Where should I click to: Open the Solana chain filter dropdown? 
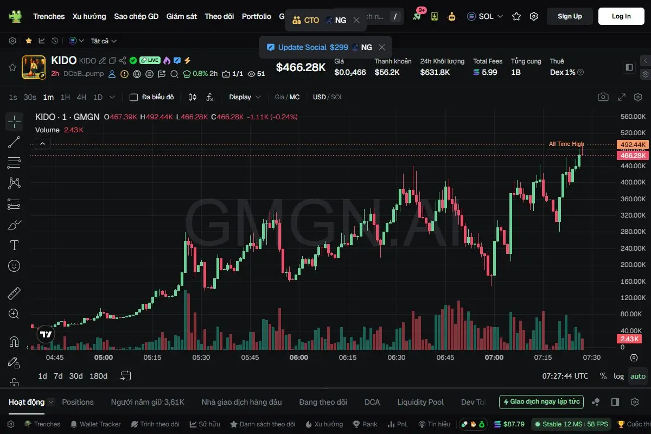coord(76,41)
